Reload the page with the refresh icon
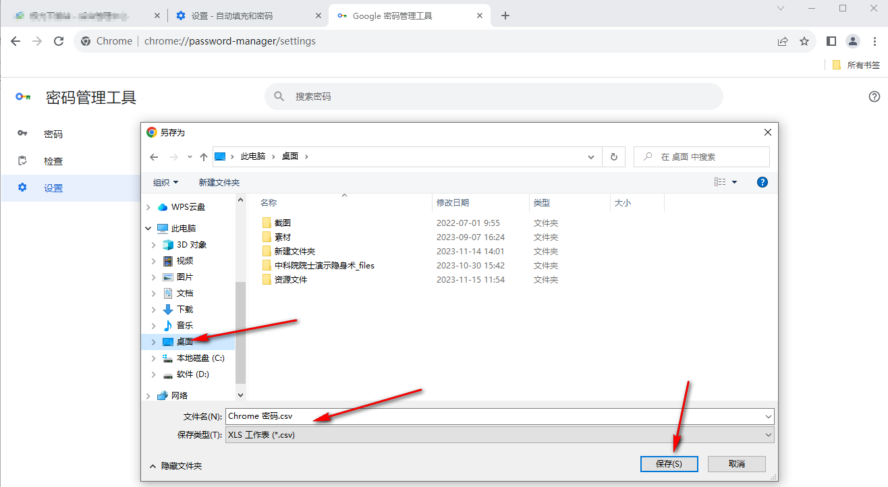The width and height of the screenshot is (888, 487). click(x=59, y=41)
